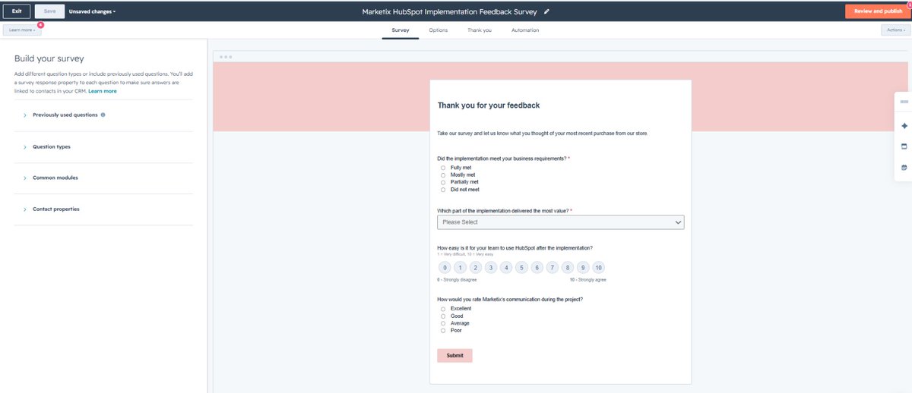Open info tooltip beside Previously used questions

pyautogui.click(x=103, y=115)
